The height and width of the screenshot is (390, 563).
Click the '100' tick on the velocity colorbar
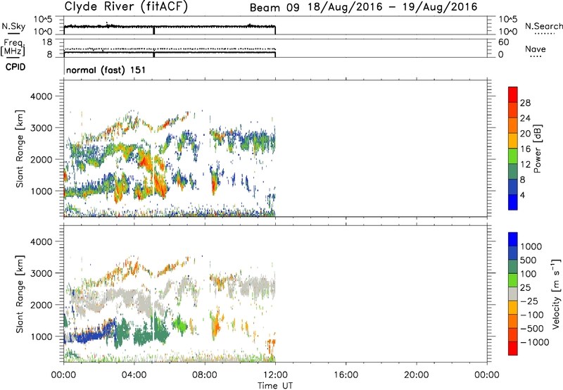(528, 274)
